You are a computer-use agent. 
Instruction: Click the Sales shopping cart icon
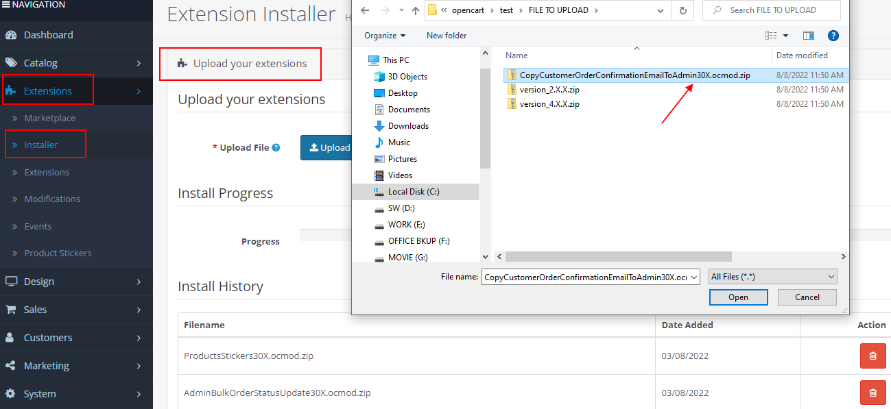tap(11, 310)
